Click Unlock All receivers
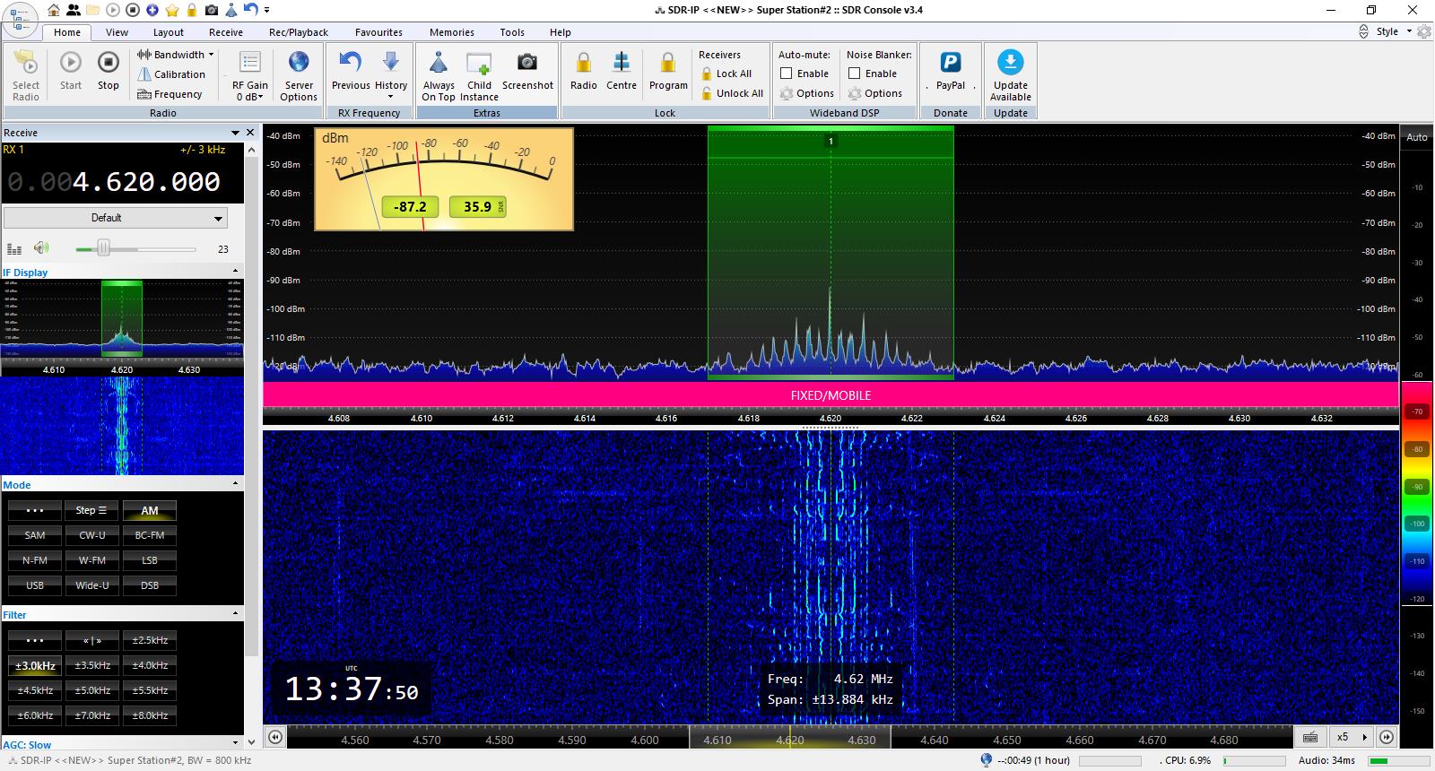 point(731,93)
